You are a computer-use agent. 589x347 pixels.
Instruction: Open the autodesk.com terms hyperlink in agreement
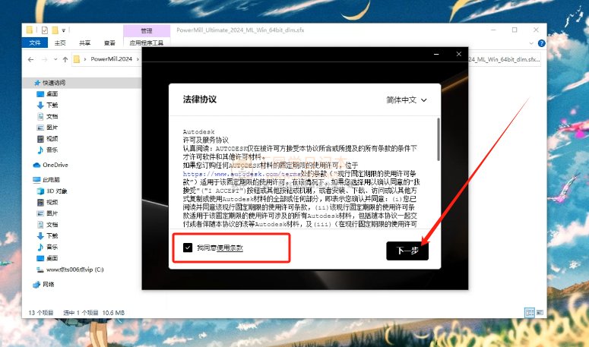tap(242, 174)
